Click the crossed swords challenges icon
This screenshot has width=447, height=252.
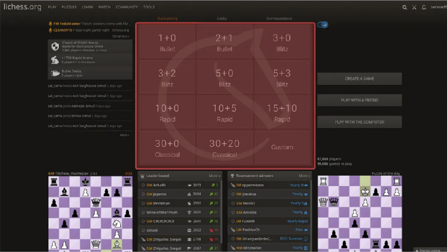(x=414, y=7)
